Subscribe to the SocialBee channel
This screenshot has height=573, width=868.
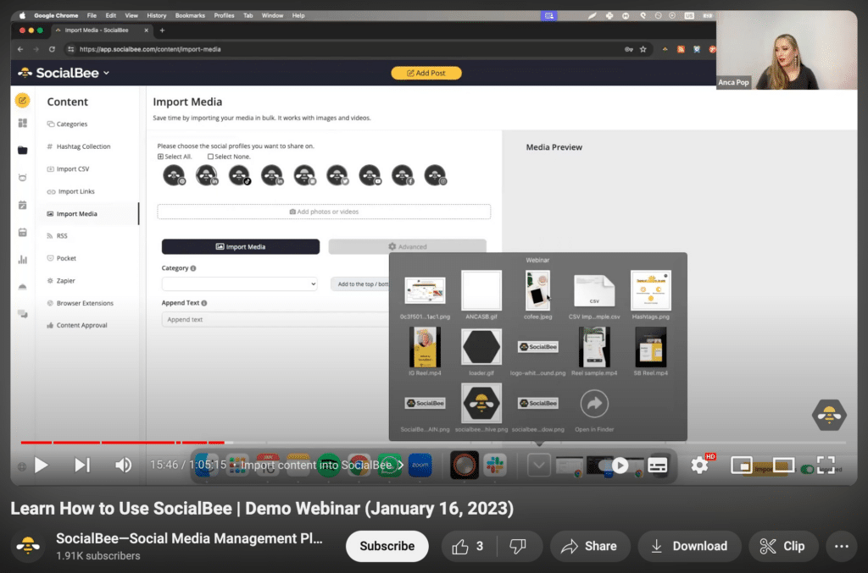[x=387, y=546]
